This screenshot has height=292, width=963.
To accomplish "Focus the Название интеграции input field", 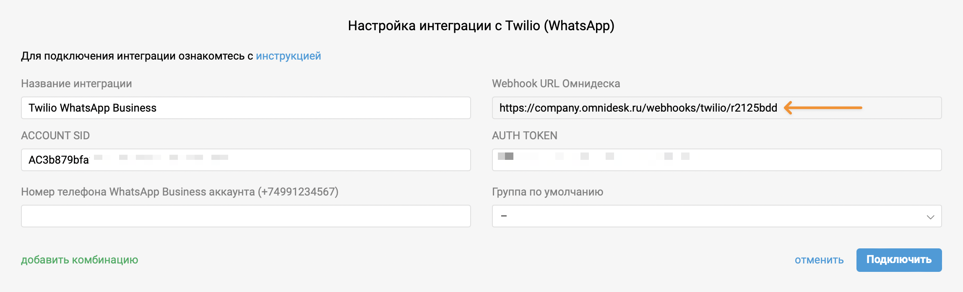I will 246,108.
